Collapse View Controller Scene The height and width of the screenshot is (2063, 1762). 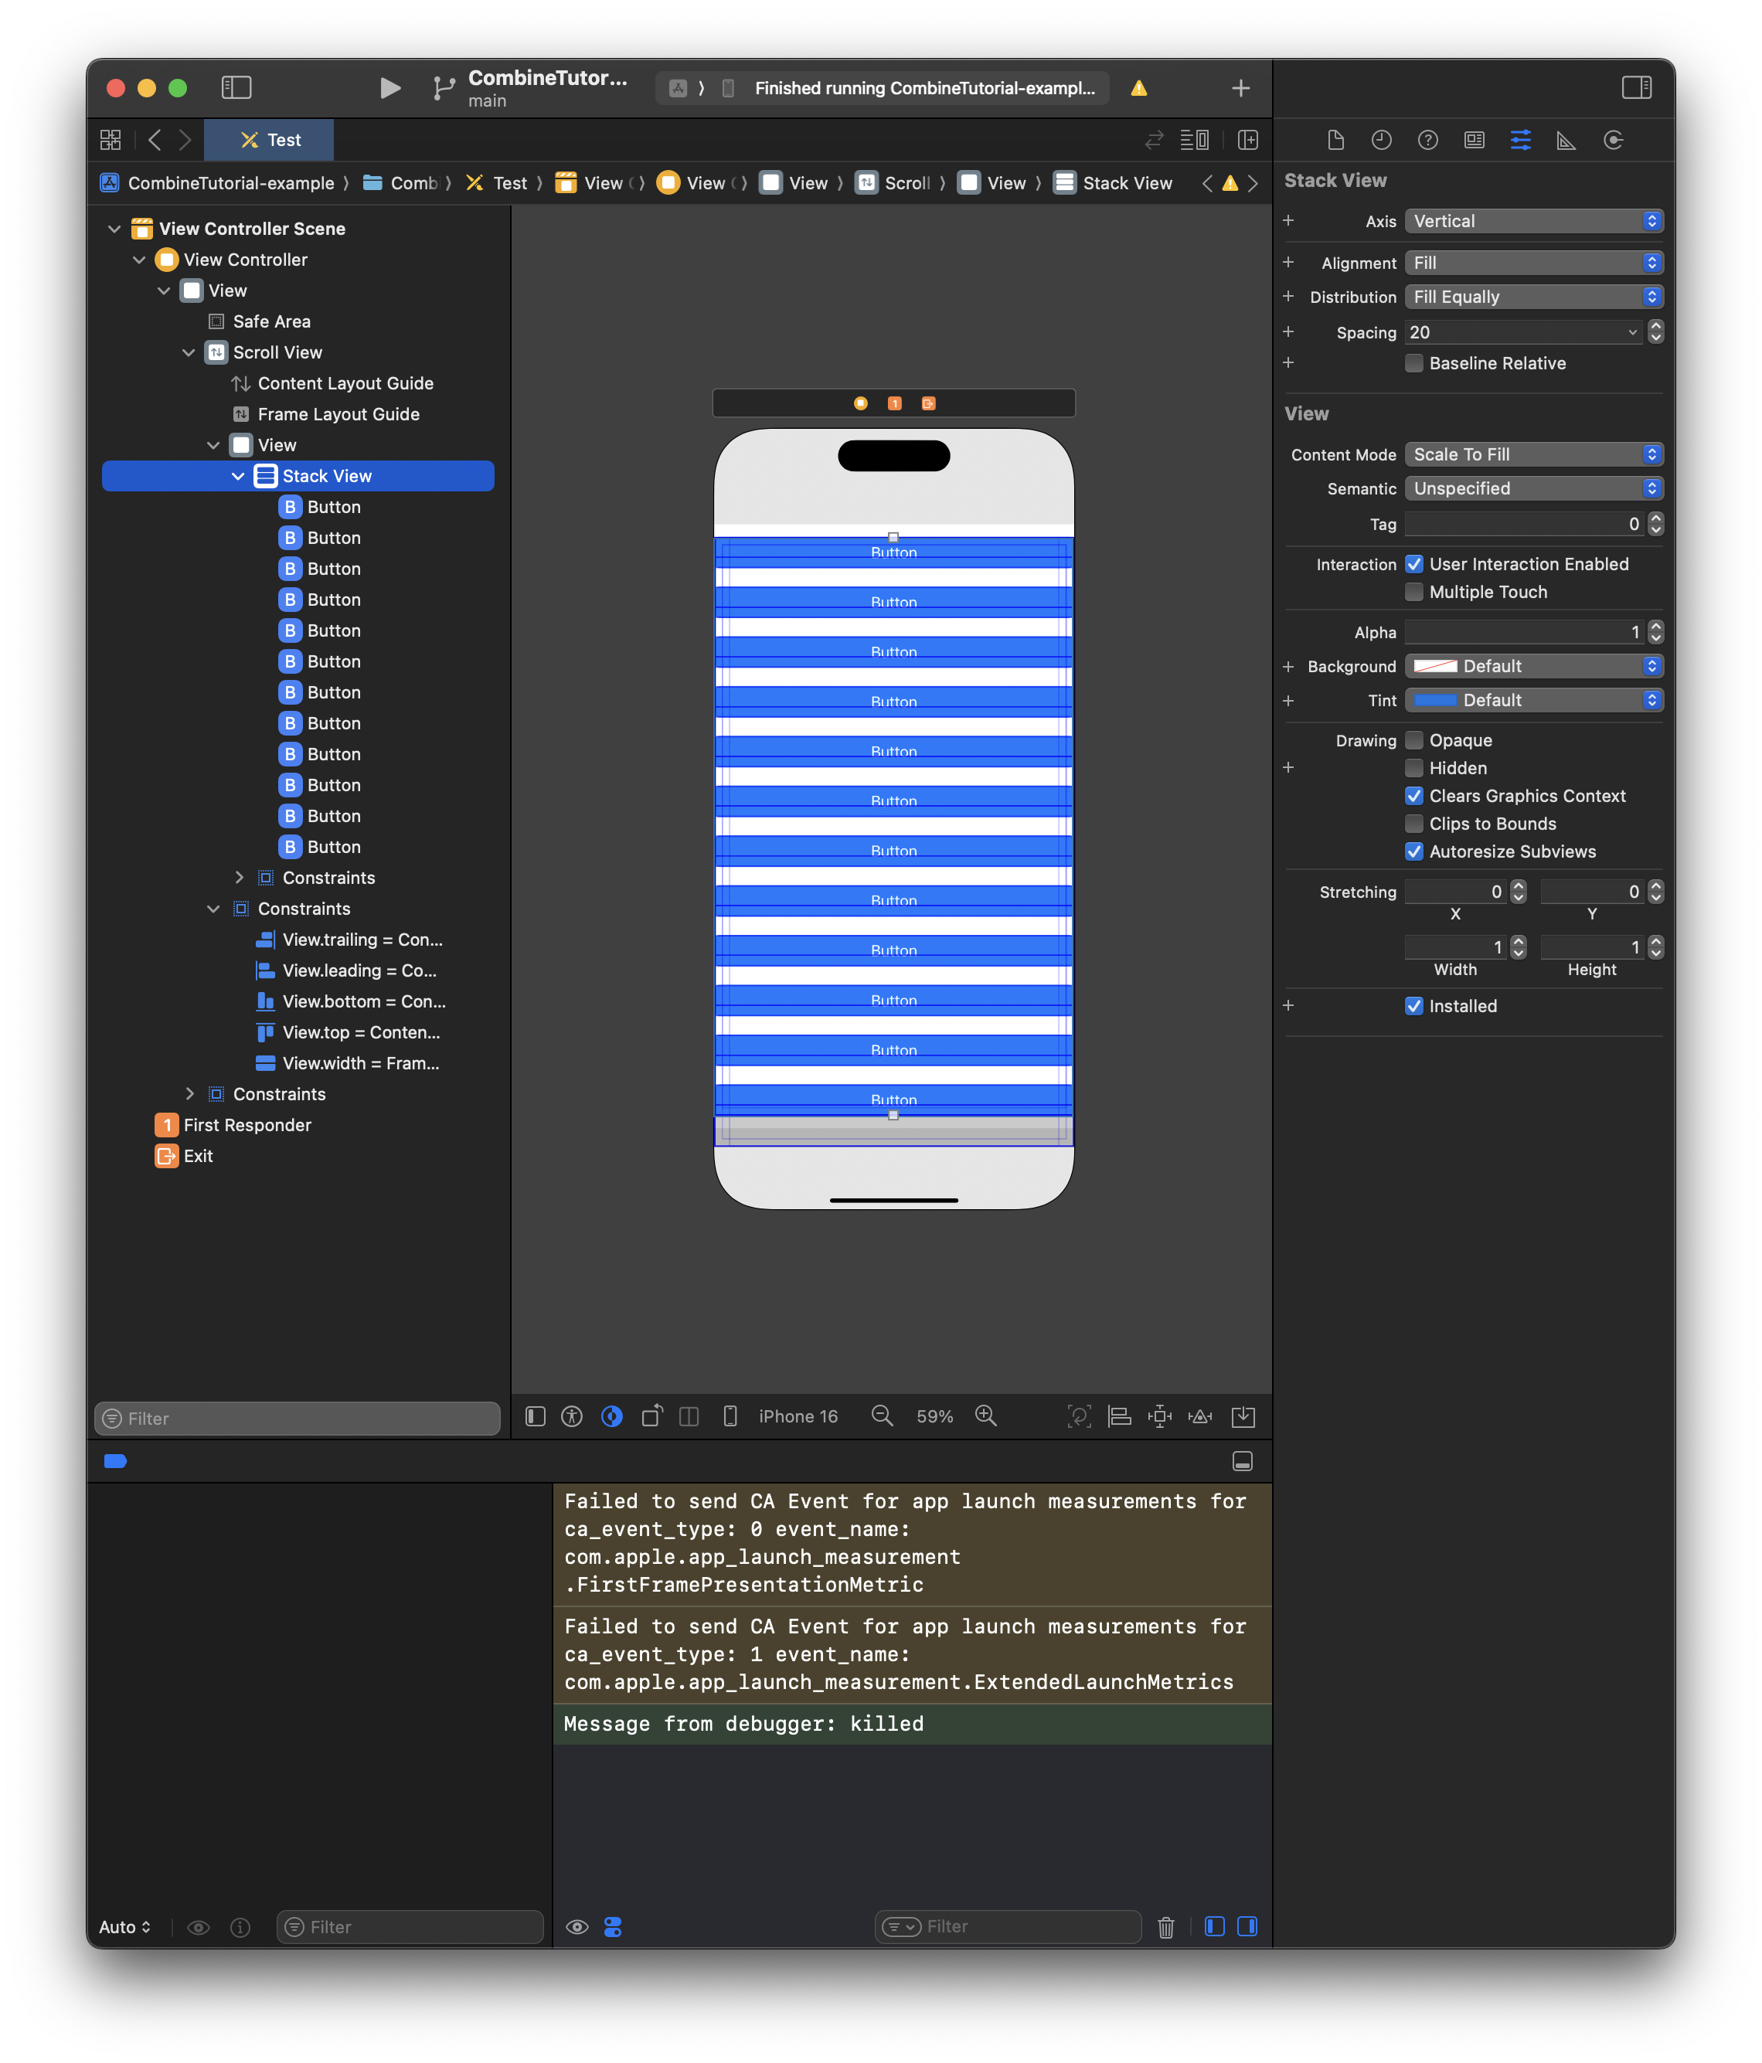114,229
